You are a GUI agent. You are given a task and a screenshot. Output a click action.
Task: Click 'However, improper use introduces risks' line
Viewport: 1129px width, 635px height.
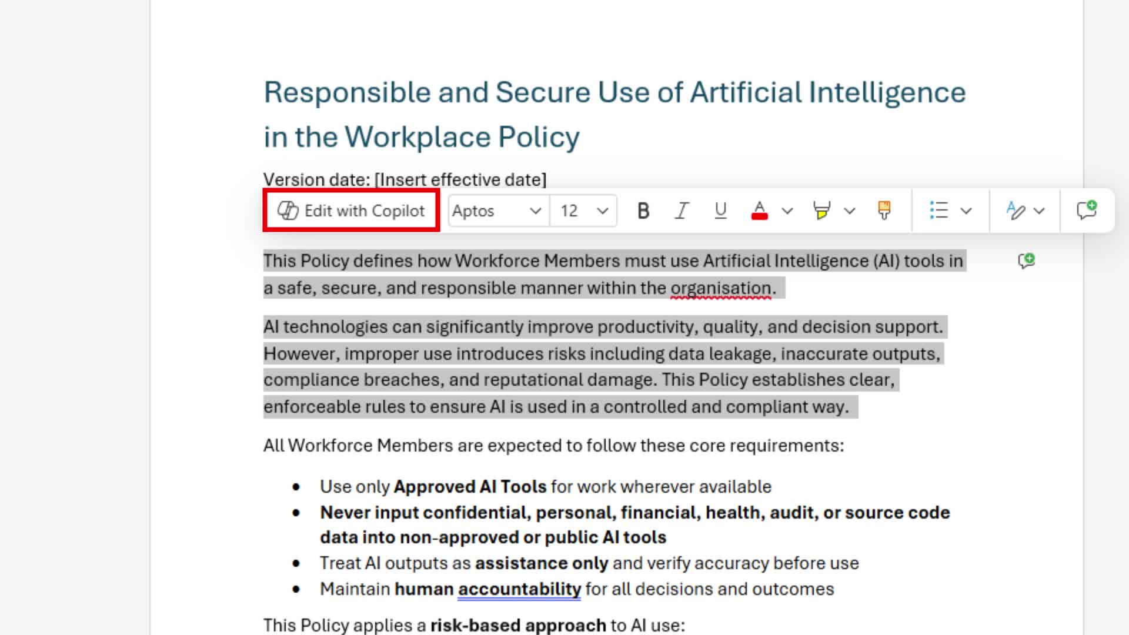click(x=602, y=354)
